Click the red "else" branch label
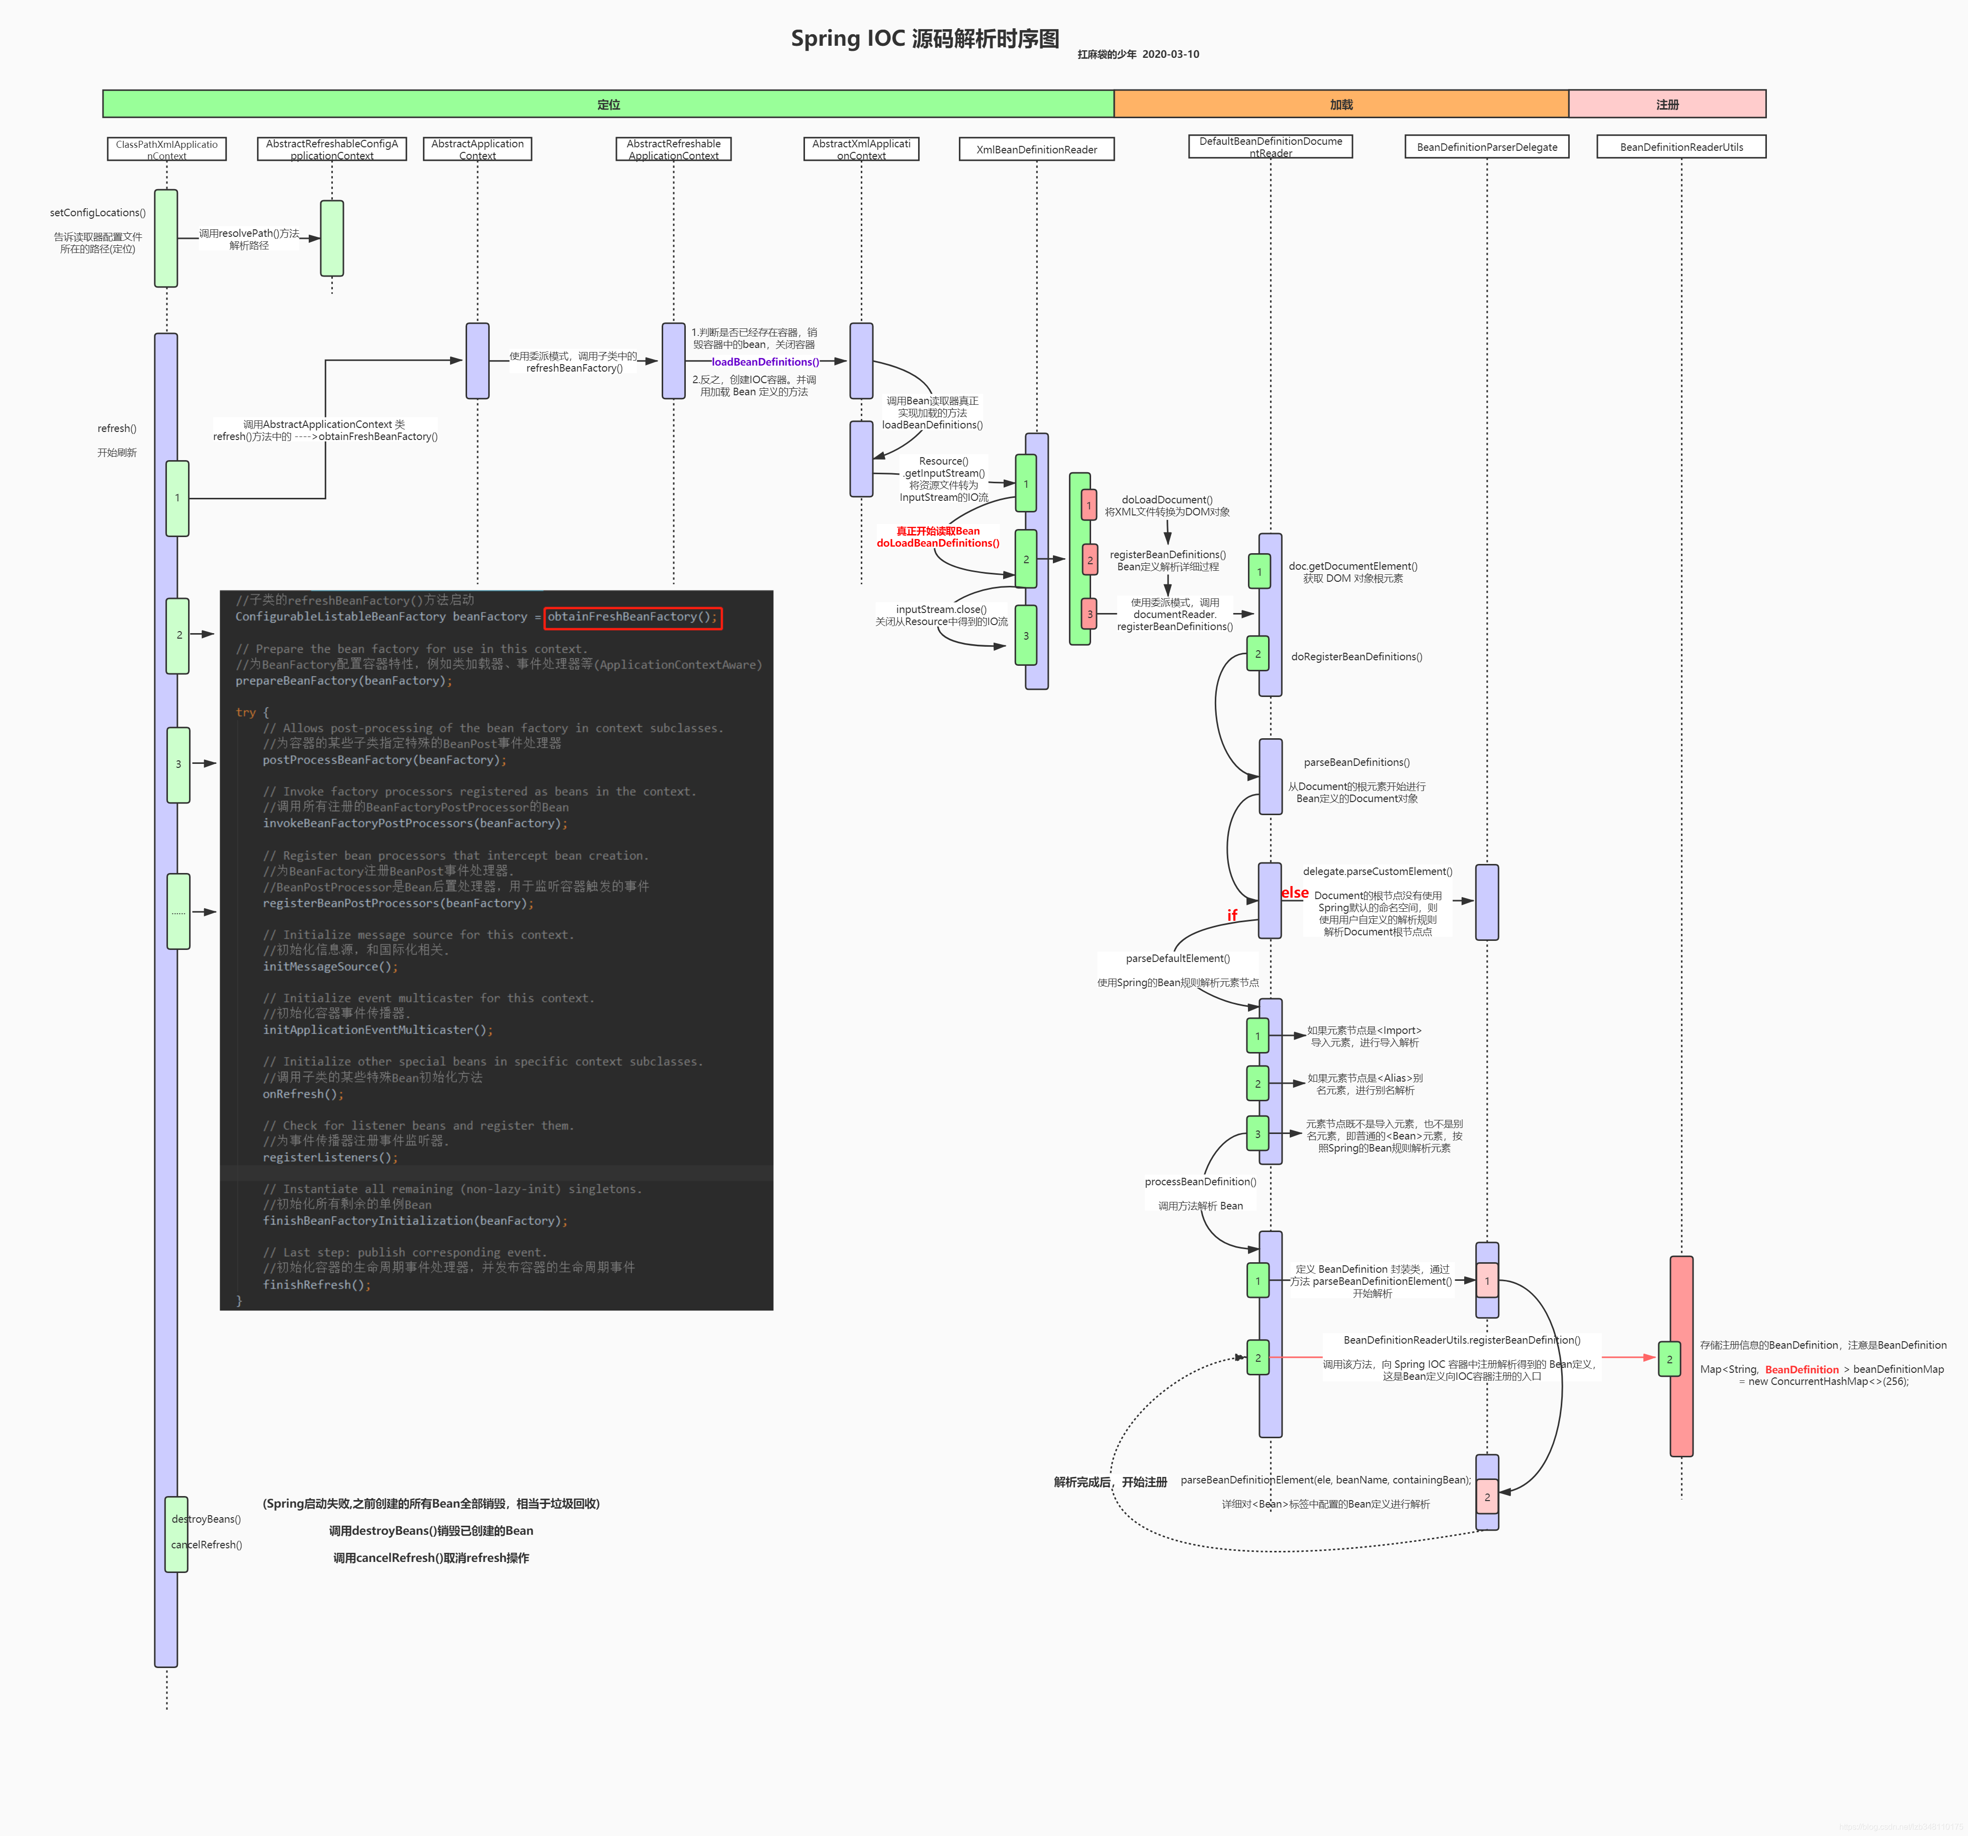 pyautogui.click(x=1295, y=892)
